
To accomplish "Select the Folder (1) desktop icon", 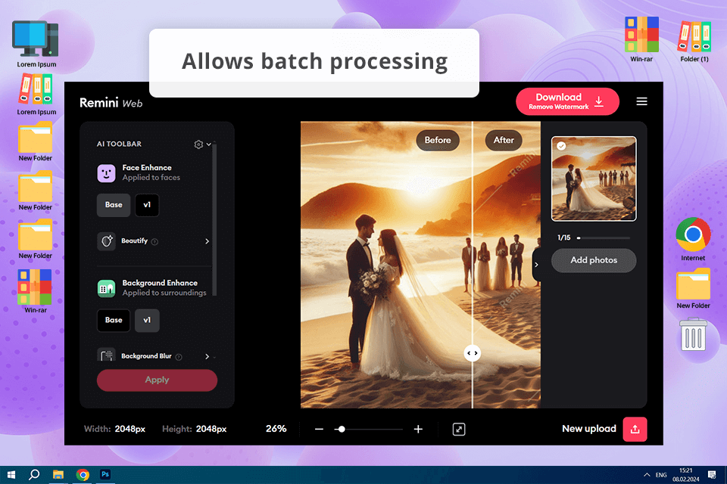I will [x=694, y=42].
